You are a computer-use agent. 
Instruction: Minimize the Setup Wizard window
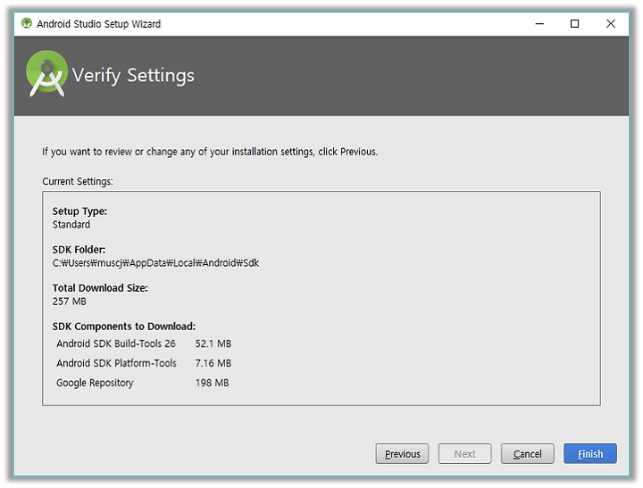click(539, 24)
